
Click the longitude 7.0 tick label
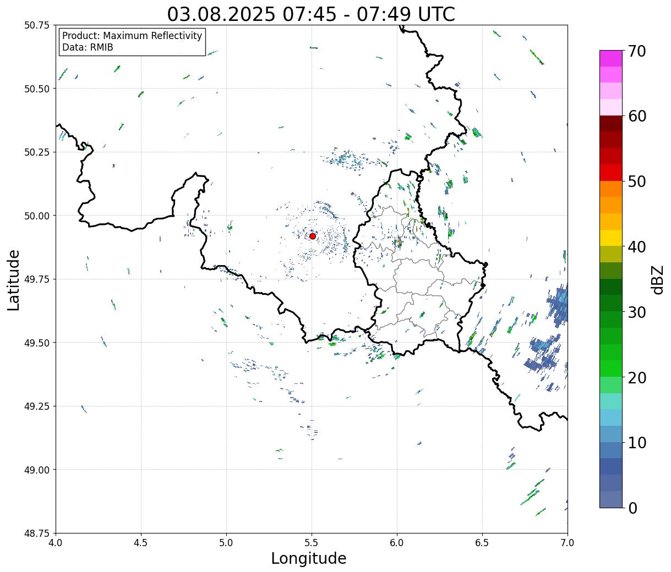tap(568, 543)
